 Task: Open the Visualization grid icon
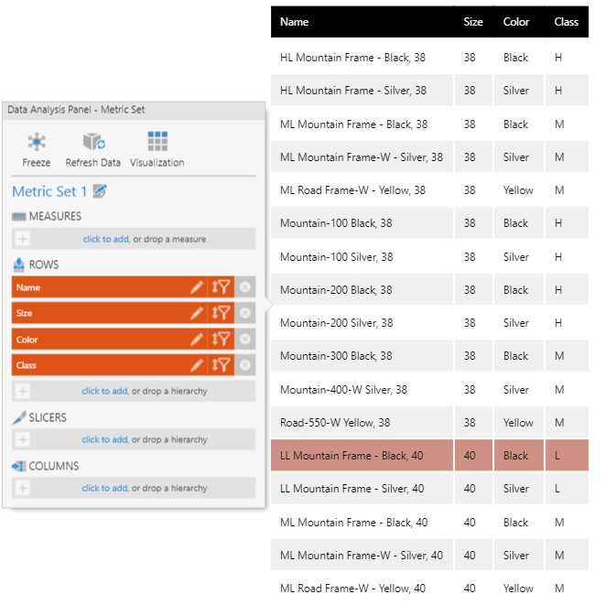point(157,142)
